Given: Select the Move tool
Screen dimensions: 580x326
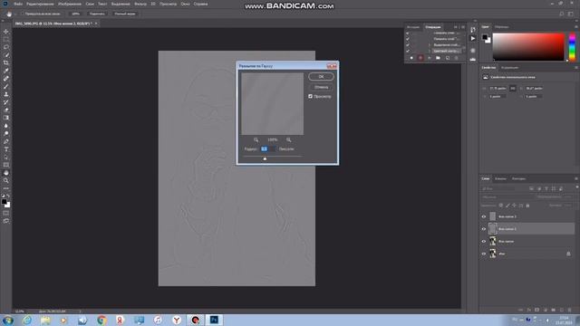Looking at the screenshot, I should 6,32.
